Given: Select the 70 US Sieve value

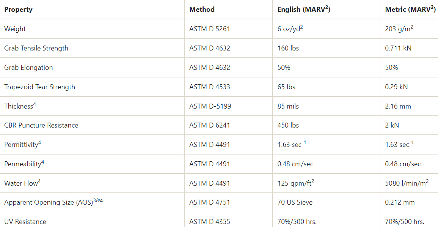Looking at the screenshot, I should click(294, 202).
